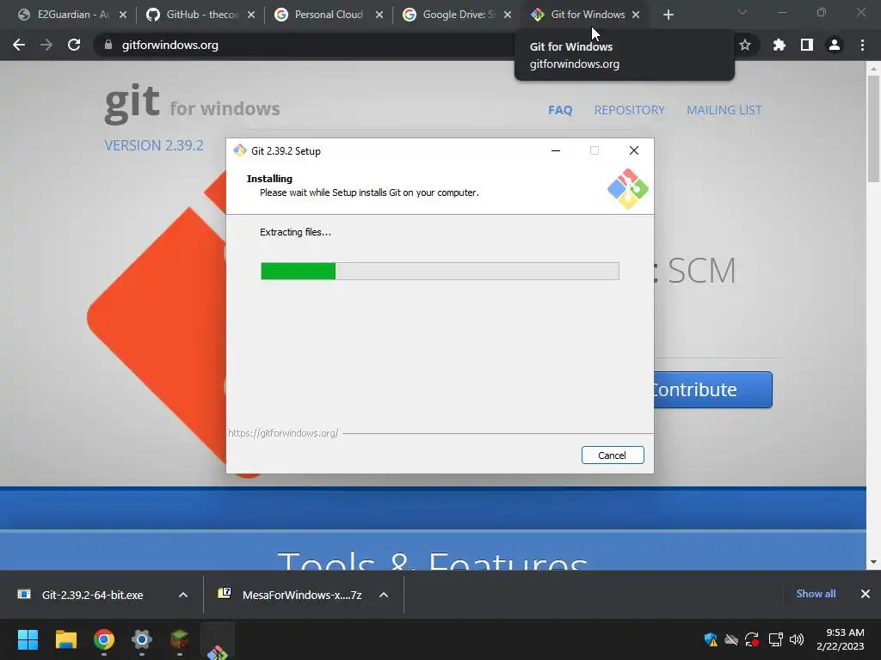Open the Chrome profile avatar
Viewport: 881px width, 660px height.
pyautogui.click(x=835, y=45)
